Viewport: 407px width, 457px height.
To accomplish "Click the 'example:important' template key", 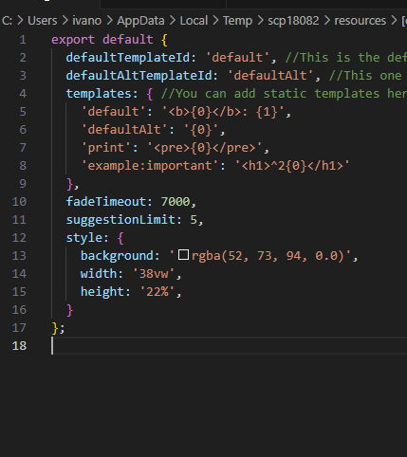I will click(x=150, y=166).
